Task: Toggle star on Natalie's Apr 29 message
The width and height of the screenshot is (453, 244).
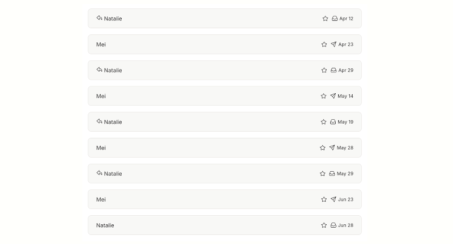Action: (x=324, y=70)
